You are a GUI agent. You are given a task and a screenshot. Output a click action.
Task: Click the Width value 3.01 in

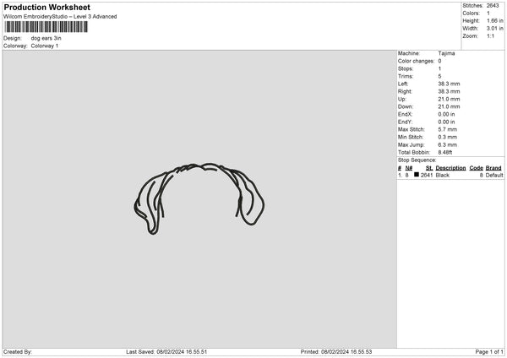coord(495,29)
